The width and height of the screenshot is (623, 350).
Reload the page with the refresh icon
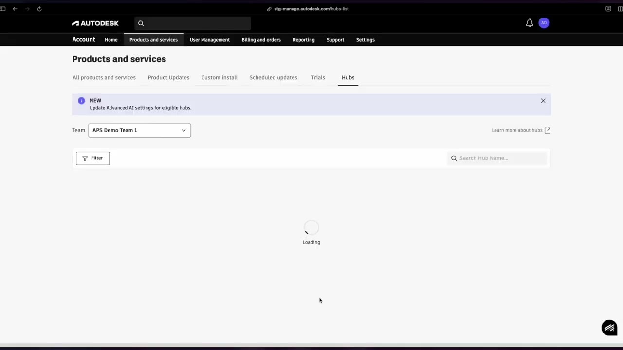[x=39, y=9]
